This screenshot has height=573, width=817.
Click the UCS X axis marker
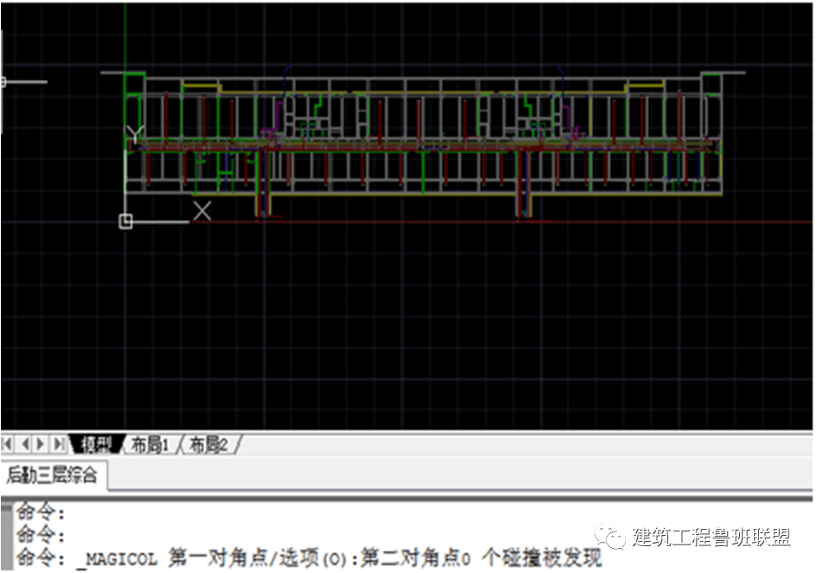point(203,211)
